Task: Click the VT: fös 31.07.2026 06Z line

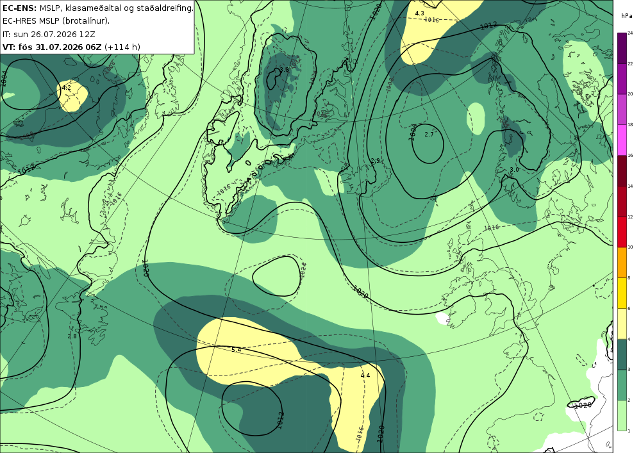Action: [x=71, y=47]
